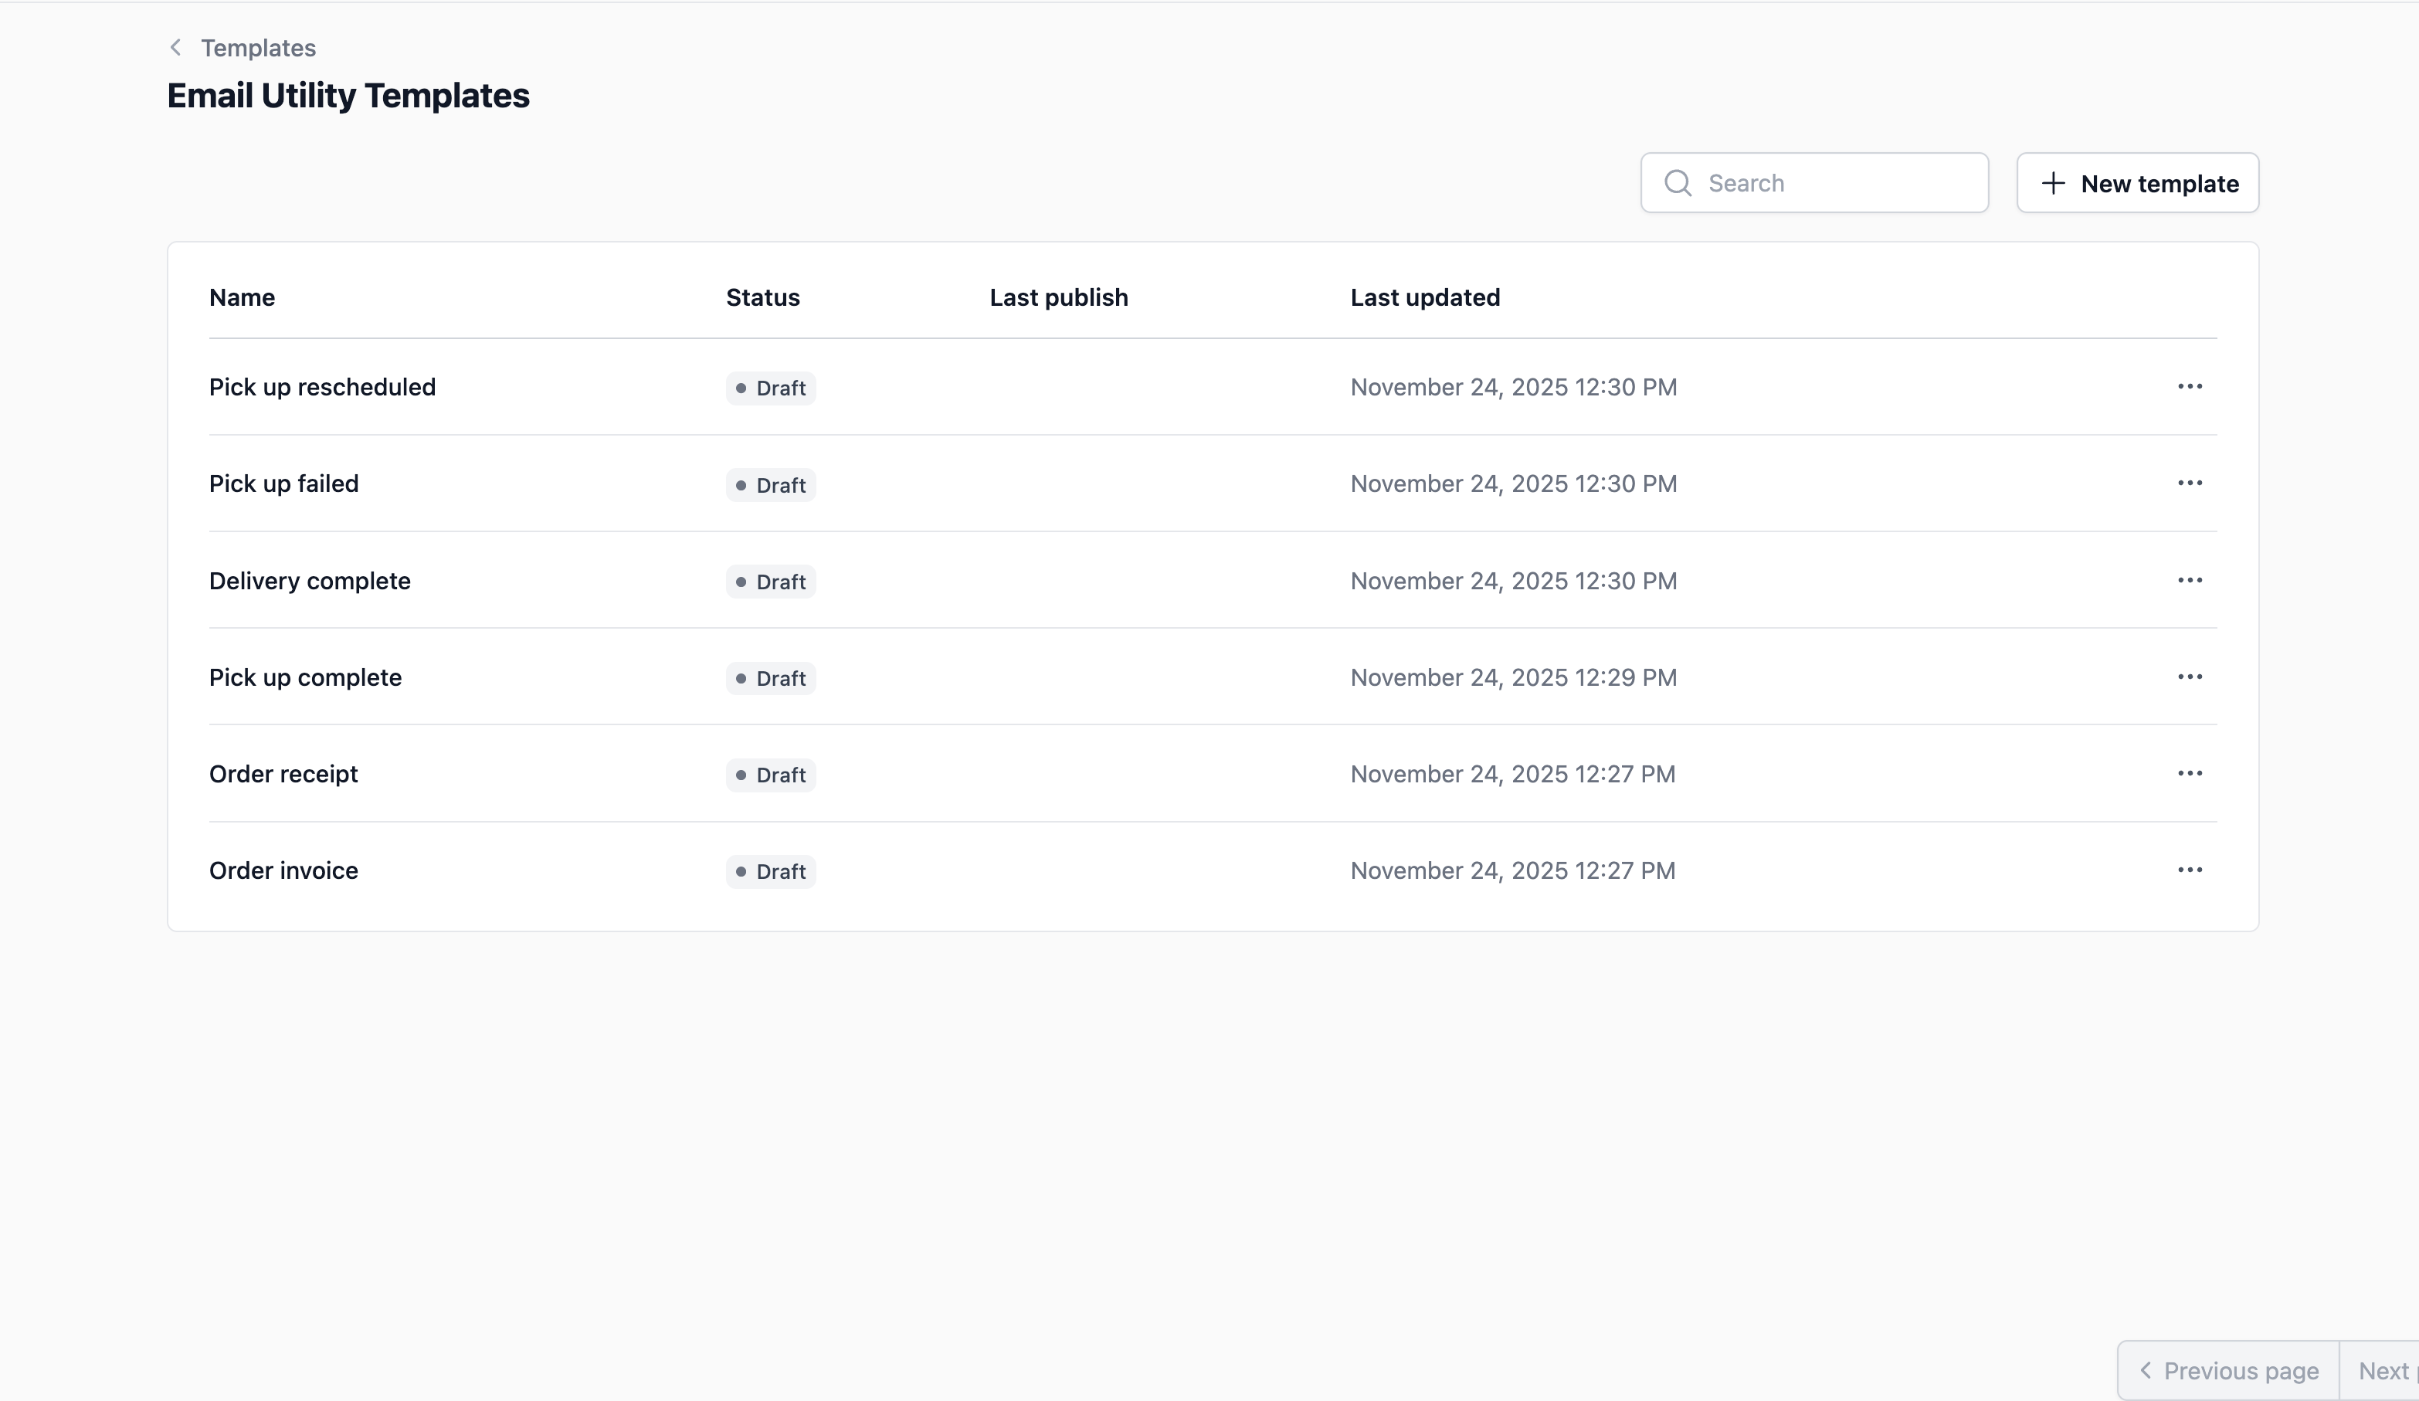
Task: Open the Pick up rescheduled template
Action: click(323, 387)
